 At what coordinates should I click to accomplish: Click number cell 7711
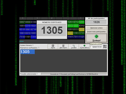(x=82, y=33)
